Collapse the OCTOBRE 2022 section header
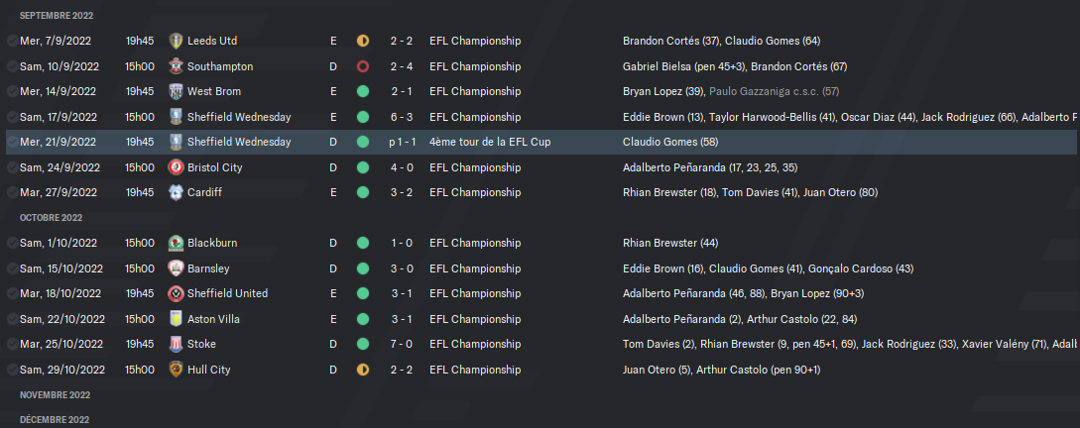The height and width of the screenshot is (428, 1080). pyautogui.click(x=51, y=217)
